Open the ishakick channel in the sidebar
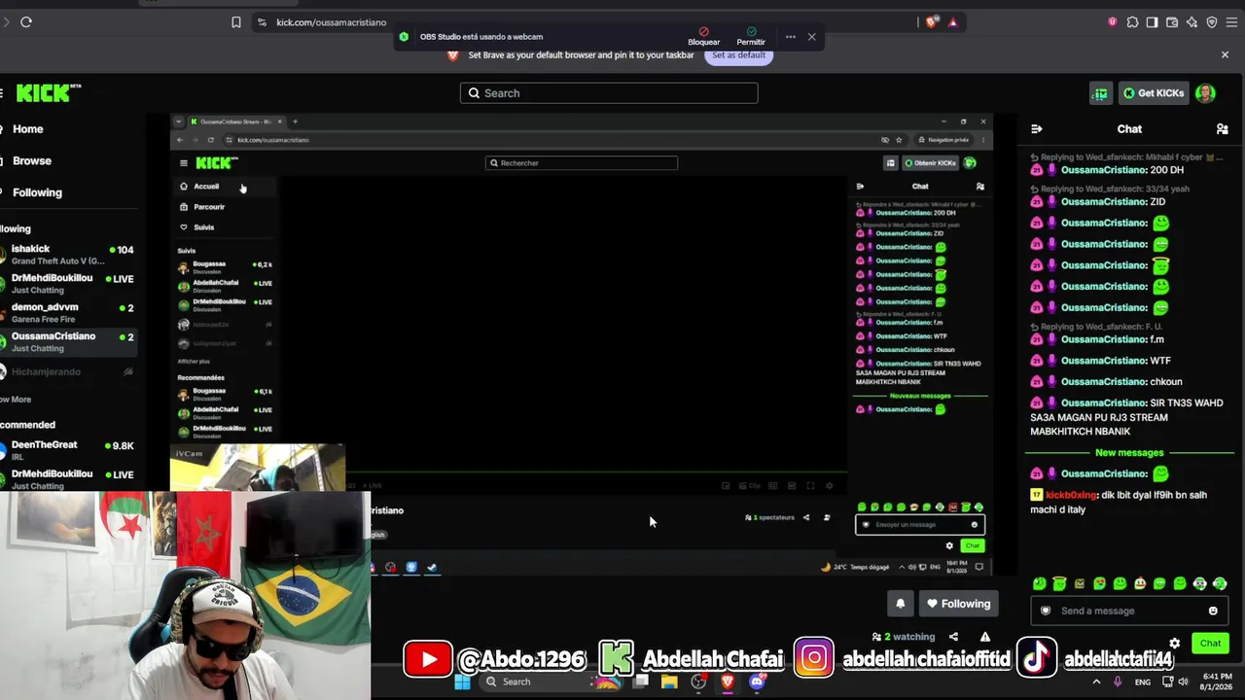The width and height of the screenshot is (1245, 700). [68, 255]
